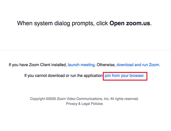Open the "download and run Zoom" link
This screenshot has height=131, width=171.
point(138,65)
